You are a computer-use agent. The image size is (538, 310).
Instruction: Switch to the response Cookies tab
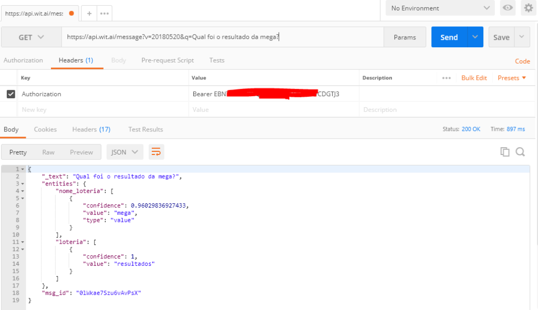pos(45,129)
